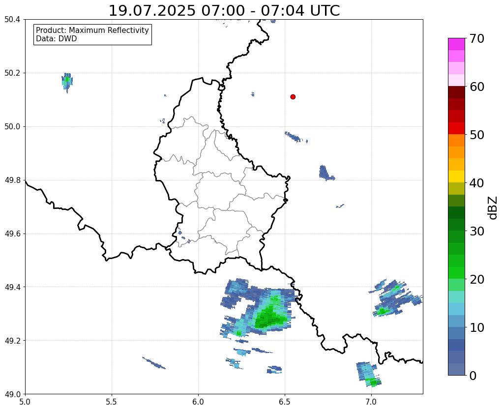Click the colorbar tick label '10'
This screenshot has width=503, height=410.
pos(476,327)
